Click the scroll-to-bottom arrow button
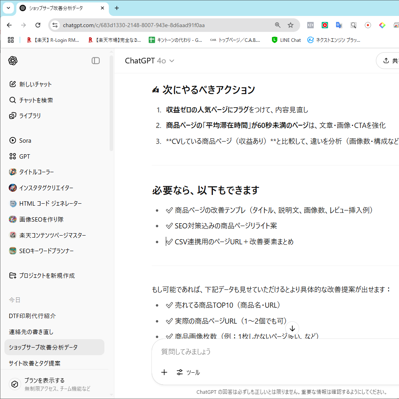 click(292, 328)
